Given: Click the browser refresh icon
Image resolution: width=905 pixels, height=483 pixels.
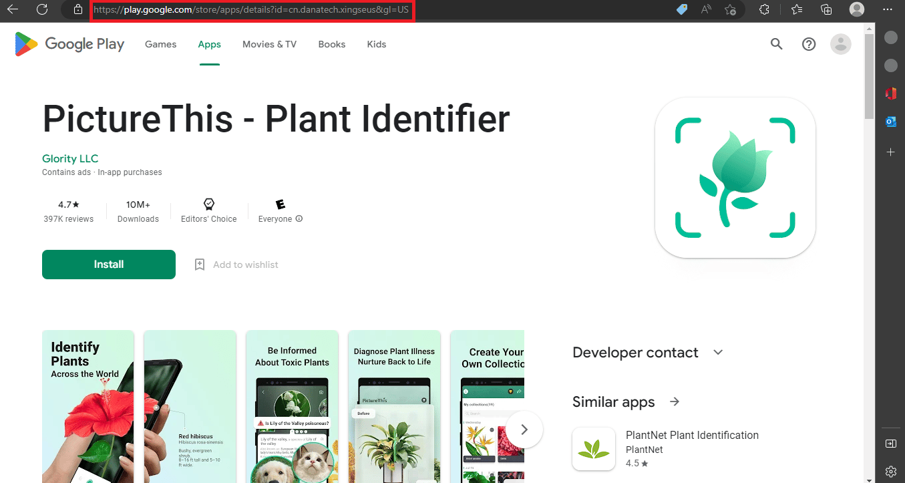Looking at the screenshot, I should point(42,9).
